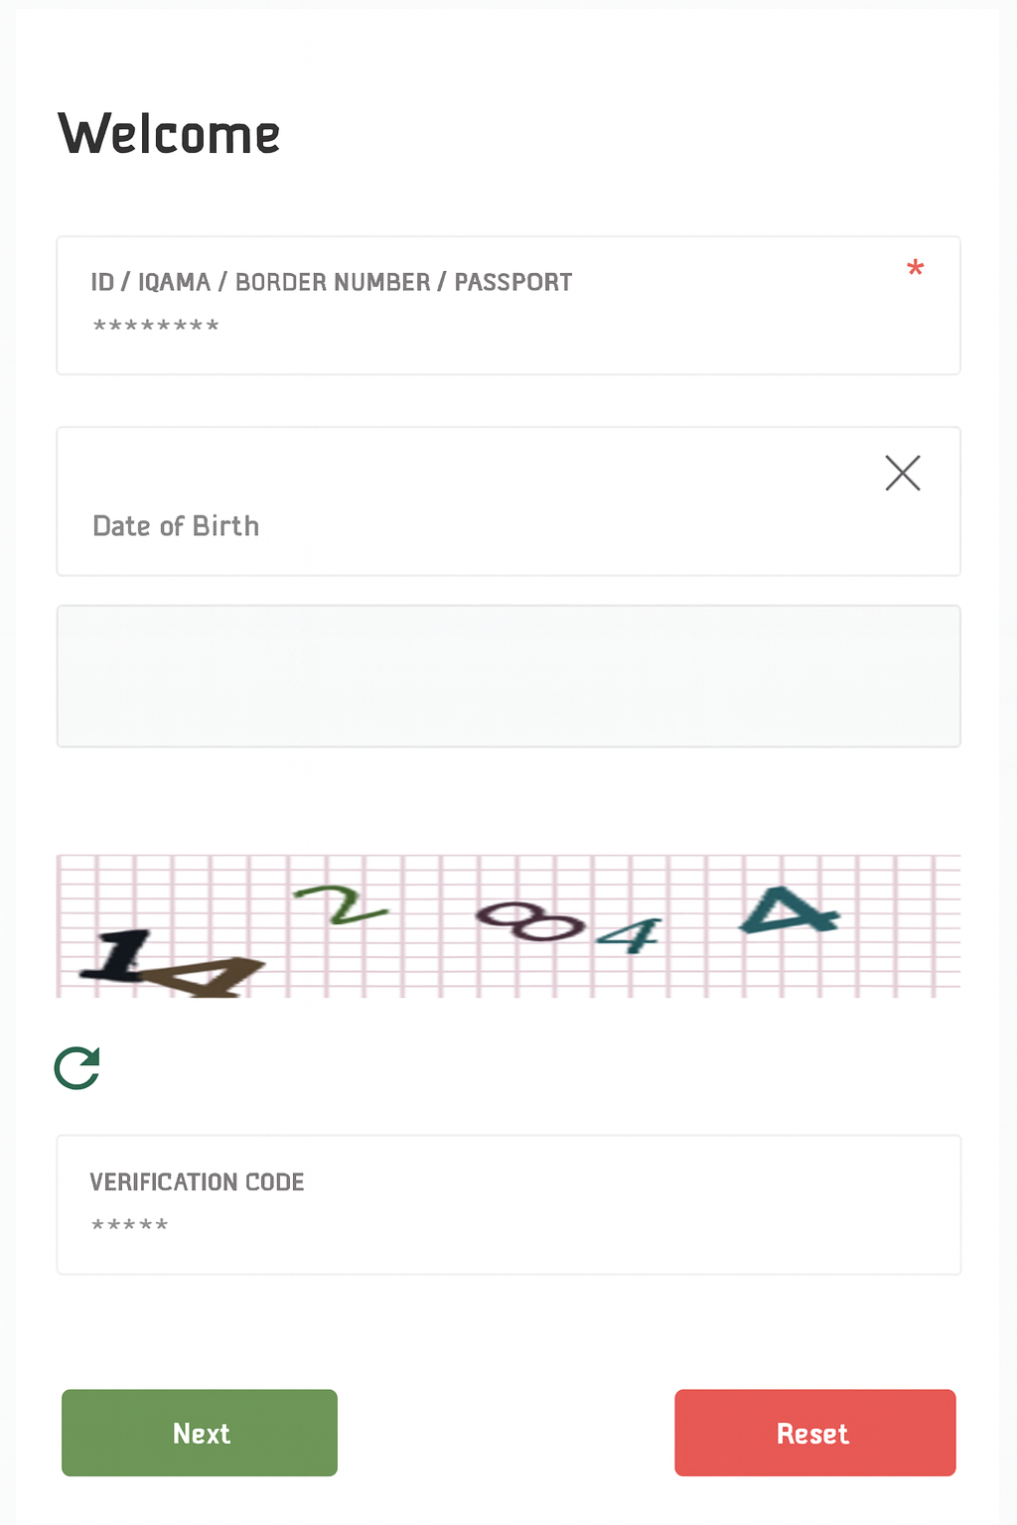Viewport: 1017px width, 1525px height.
Task: Click the VERIFICATION CODE label
Action: click(x=197, y=1181)
